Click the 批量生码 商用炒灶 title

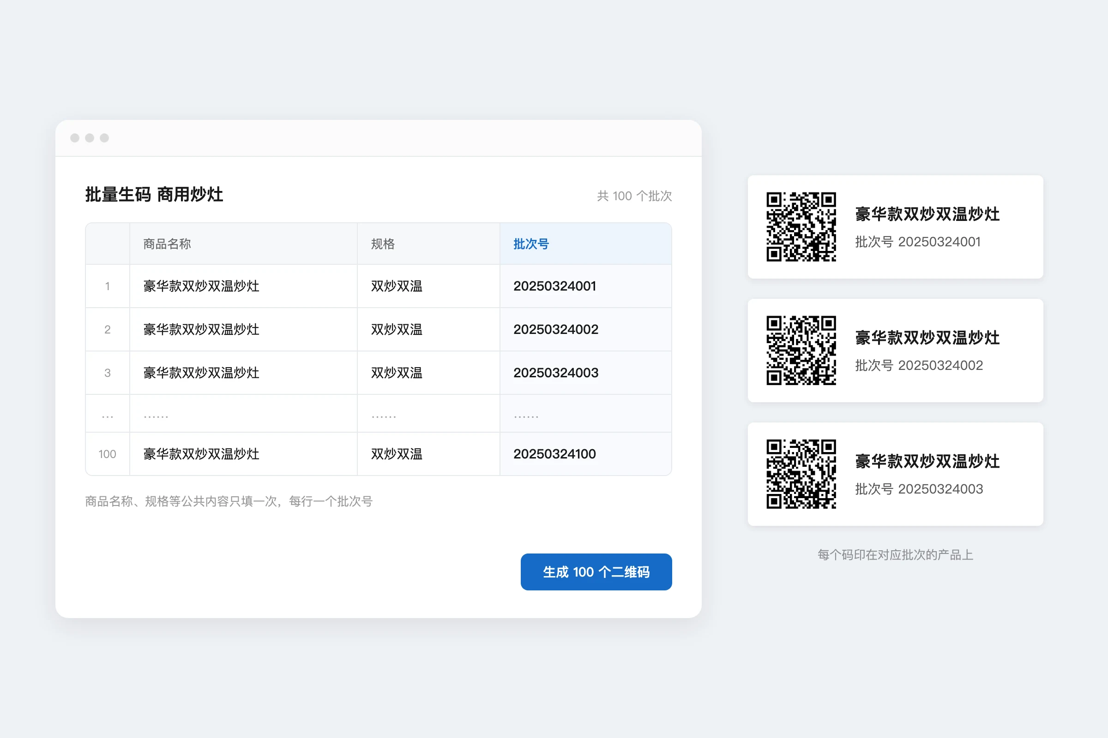tap(154, 194)
